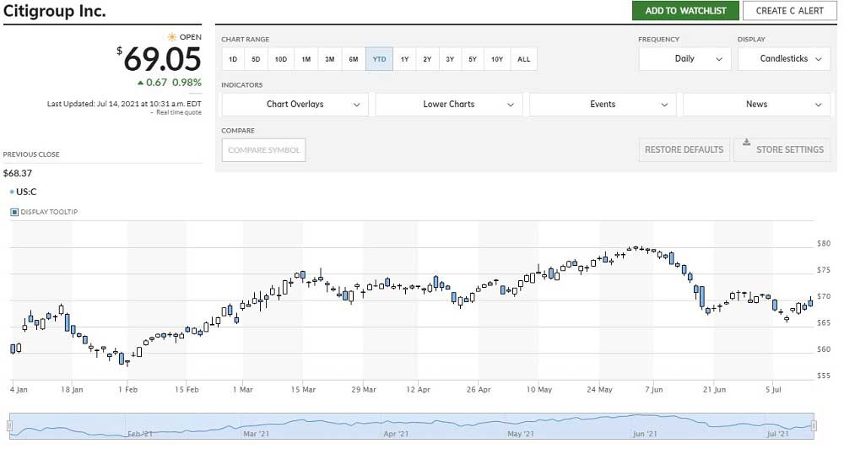844x449 pixels.
Task: Select the 5D chart range
Action: [256, 59]
